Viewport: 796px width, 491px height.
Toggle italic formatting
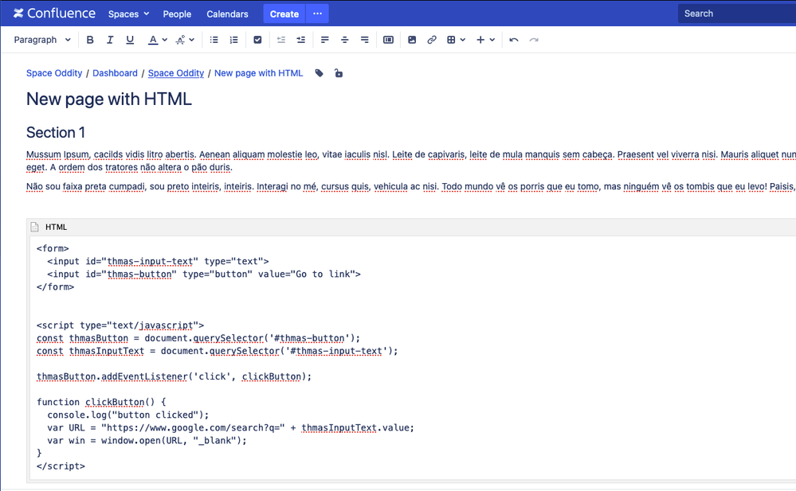pyautogui.click(x=110, y=39)
